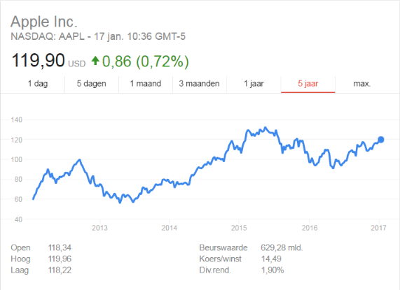This screenshot has height=290, width=400.
Task: Click the 2013 axis label
Action: [99, 228]
